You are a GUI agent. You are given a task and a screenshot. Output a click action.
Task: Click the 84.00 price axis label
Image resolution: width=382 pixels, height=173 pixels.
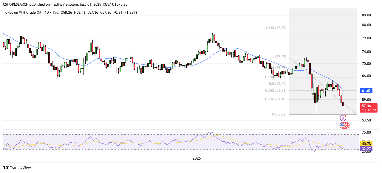coord(366,25)
